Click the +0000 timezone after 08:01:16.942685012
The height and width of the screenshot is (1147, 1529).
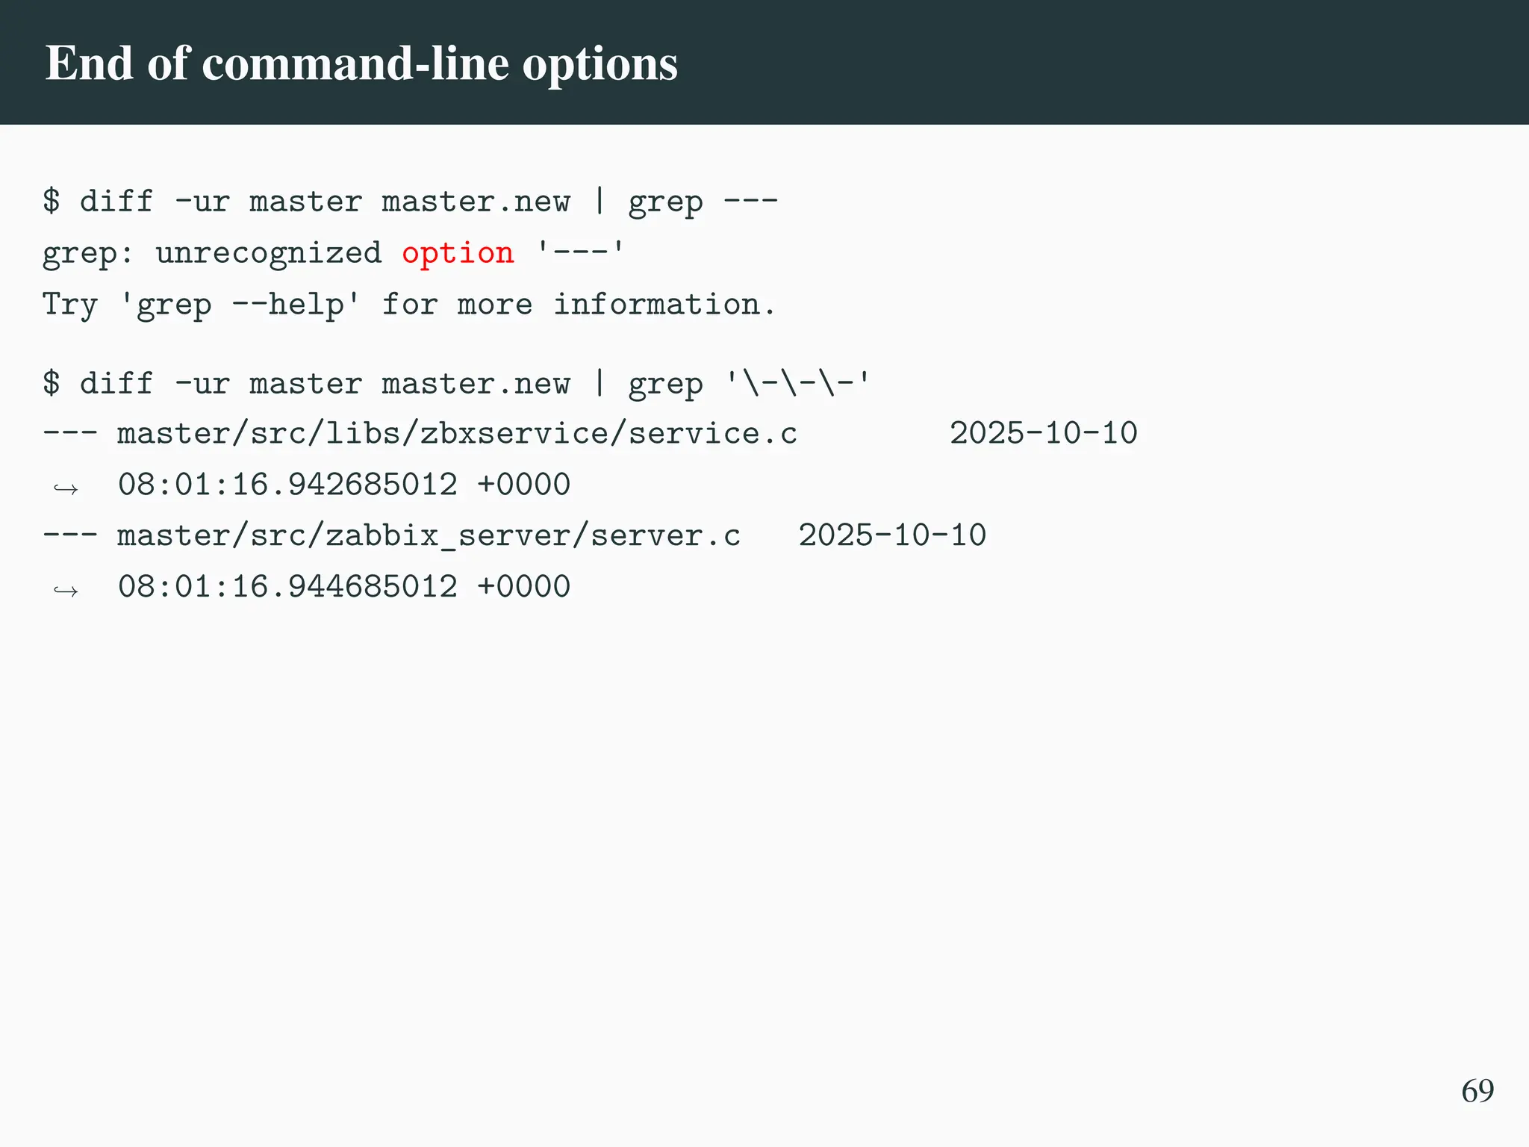click(x=523, y=485)
